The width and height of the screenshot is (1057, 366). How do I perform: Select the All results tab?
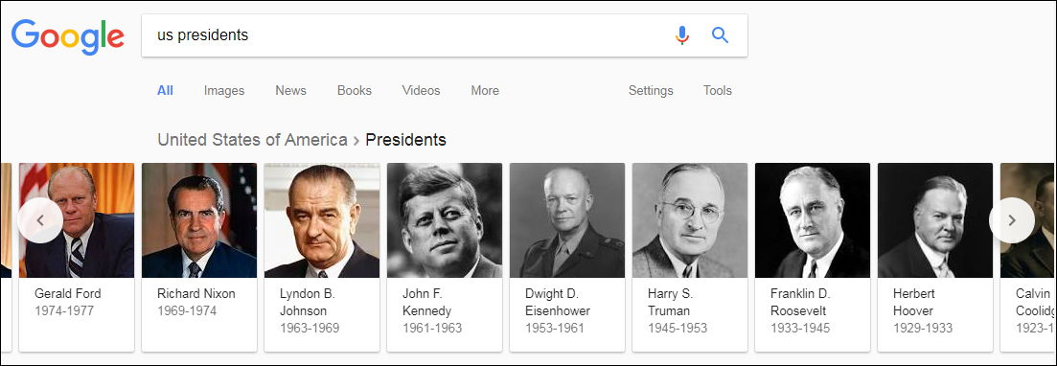pos(165,90)
